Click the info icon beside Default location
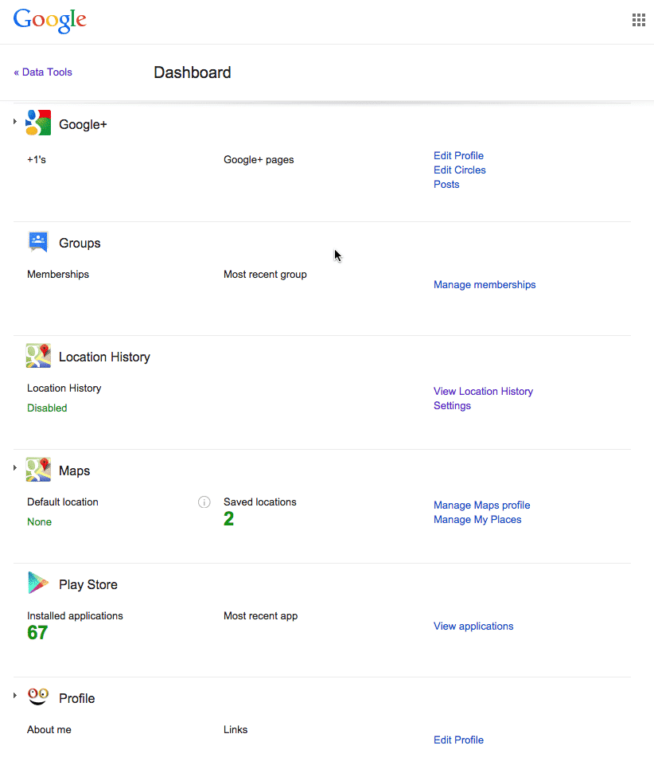 pyautogui.click(x=204, y=502)
